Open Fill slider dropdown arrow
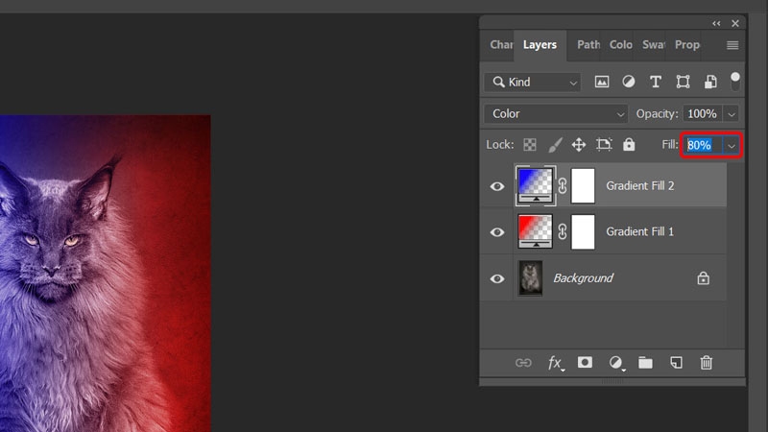 pyautogui.click(x=732, y=146)
